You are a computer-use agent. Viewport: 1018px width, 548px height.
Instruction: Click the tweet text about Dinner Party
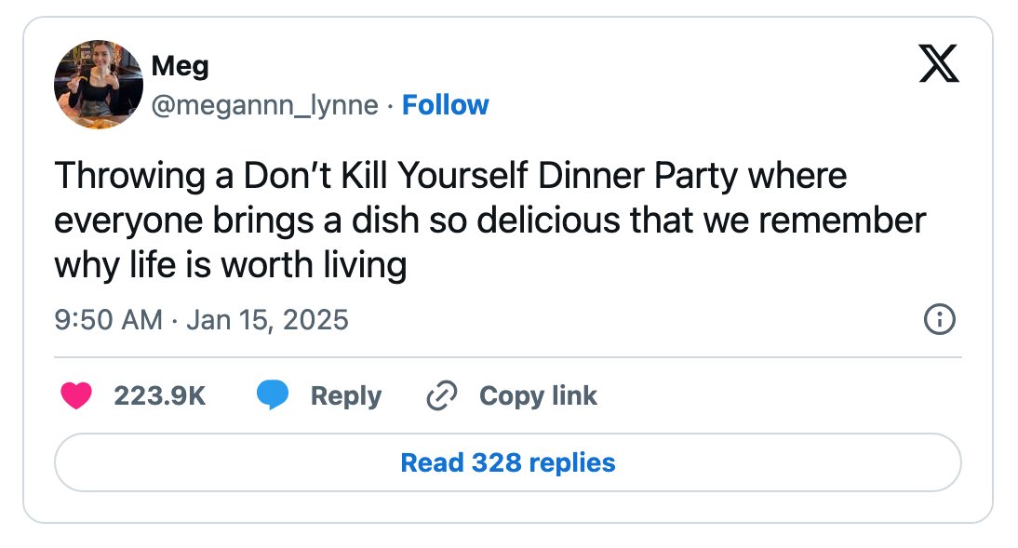click(490, 221)
